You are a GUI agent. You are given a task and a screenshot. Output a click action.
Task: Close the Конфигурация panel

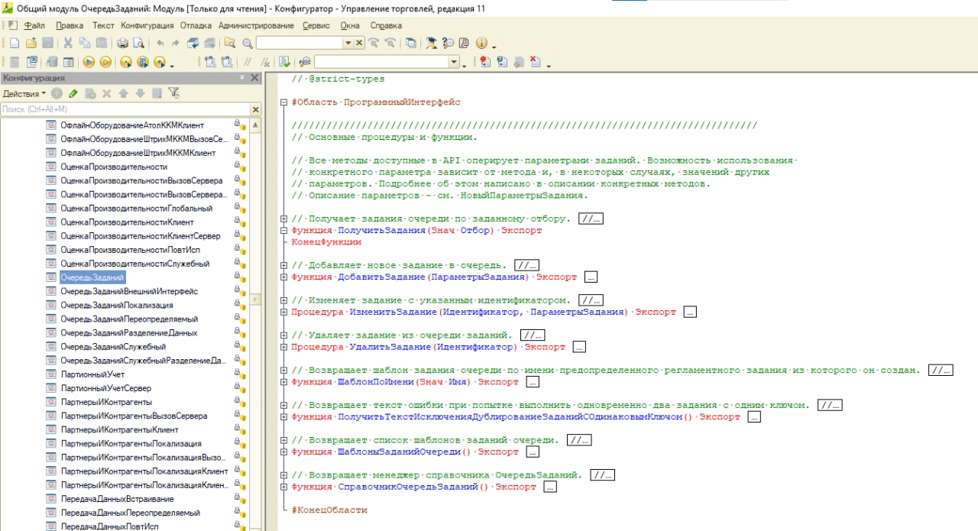tap(255, 78)
